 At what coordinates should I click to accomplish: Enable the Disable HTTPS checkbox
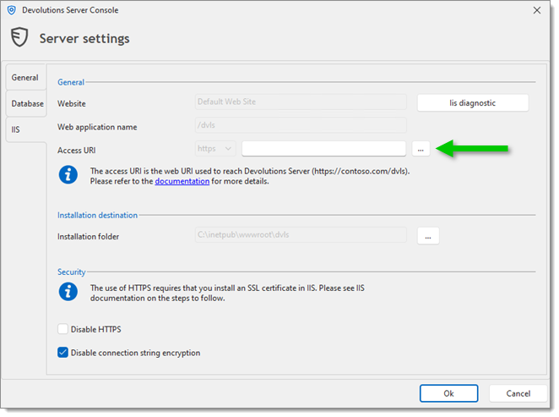62,329
